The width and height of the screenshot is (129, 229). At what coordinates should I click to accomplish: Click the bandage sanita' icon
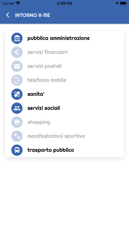[17, 94]
